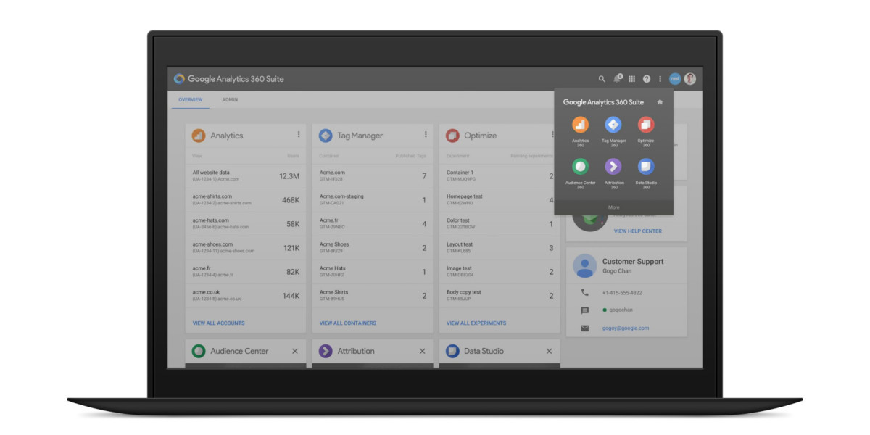Viewport: 870px width, 435px height.
Task: Click the search magnifier in header
Action: [602, 79]
